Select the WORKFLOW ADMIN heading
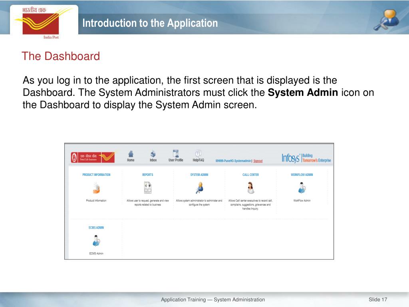409x307 pixels. click(x=302, y=175)
